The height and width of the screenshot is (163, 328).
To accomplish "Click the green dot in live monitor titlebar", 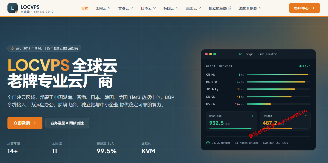I will (215, 54).
